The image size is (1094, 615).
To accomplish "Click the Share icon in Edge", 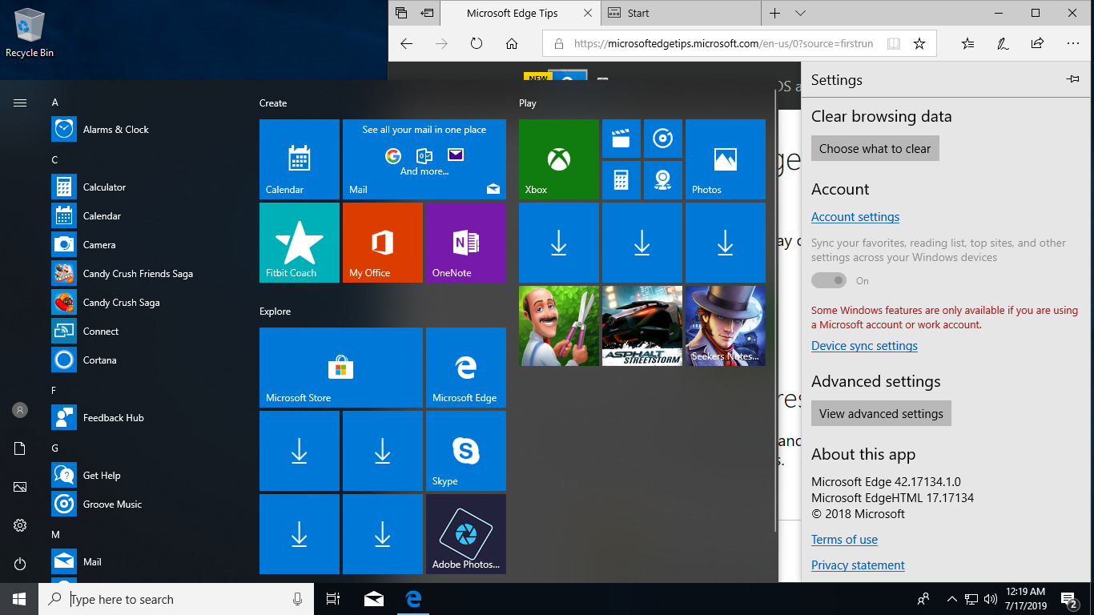I will point(1038,43).
